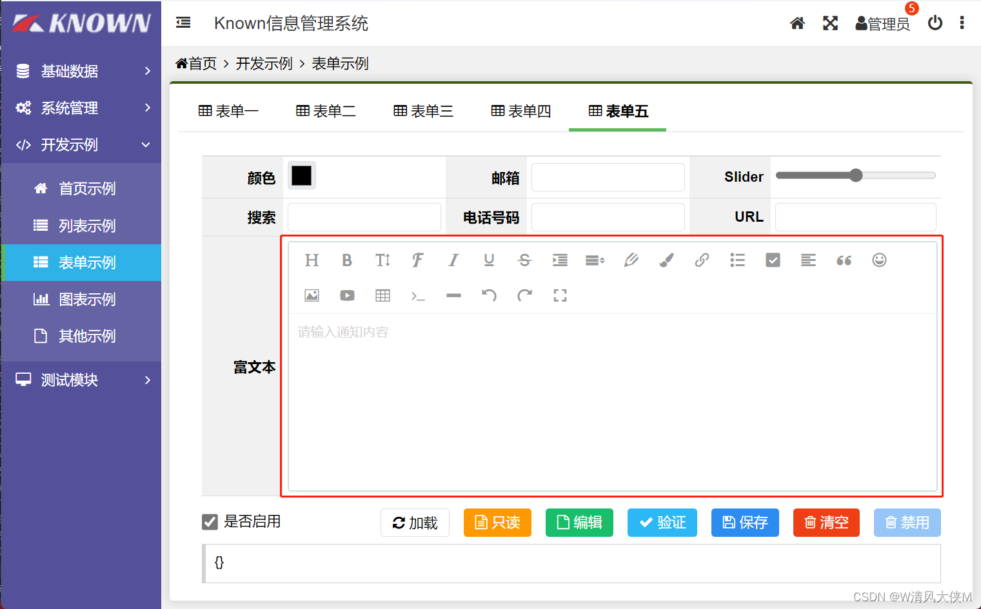This screenshot has width=981, height=609.
Task: Open 列表示例 in the sidebar
Action: click(81, 226)
